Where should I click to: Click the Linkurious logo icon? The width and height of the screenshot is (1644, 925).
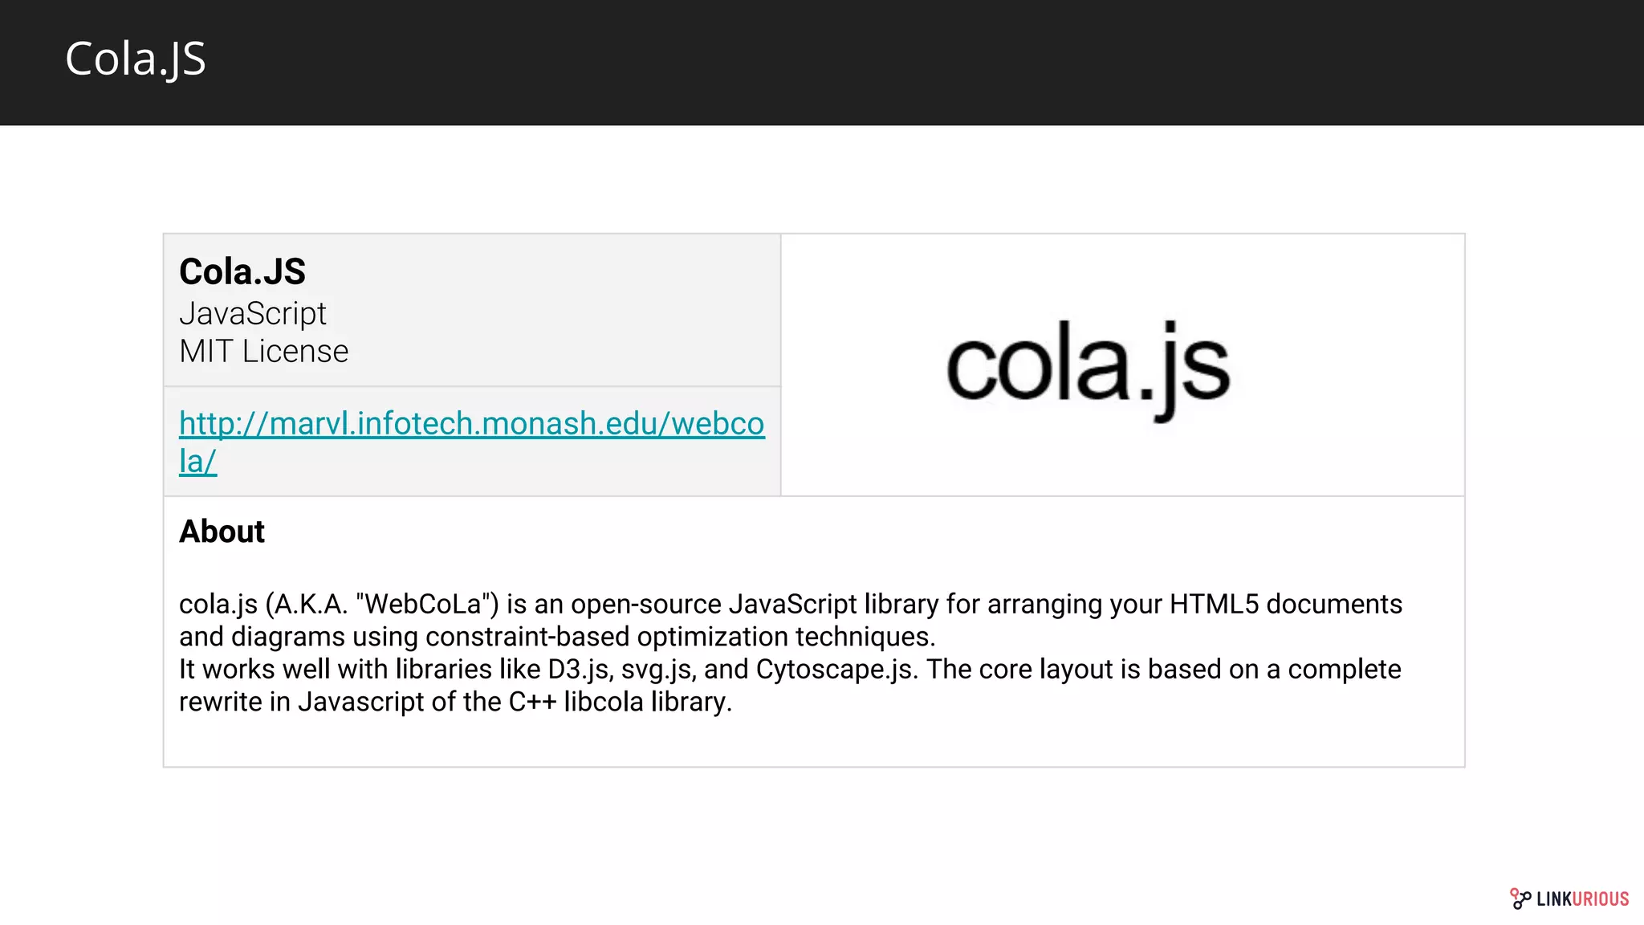[x=1520, y=899]
